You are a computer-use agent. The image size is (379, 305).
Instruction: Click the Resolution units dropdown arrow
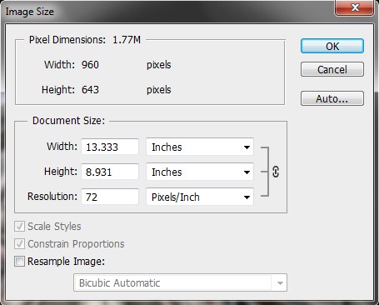click(247, 197)
